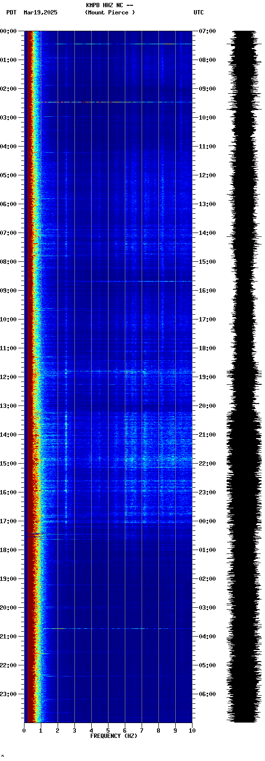Click the UTC "16:00" time label
265x761 pixels.
tap(207, 291)
